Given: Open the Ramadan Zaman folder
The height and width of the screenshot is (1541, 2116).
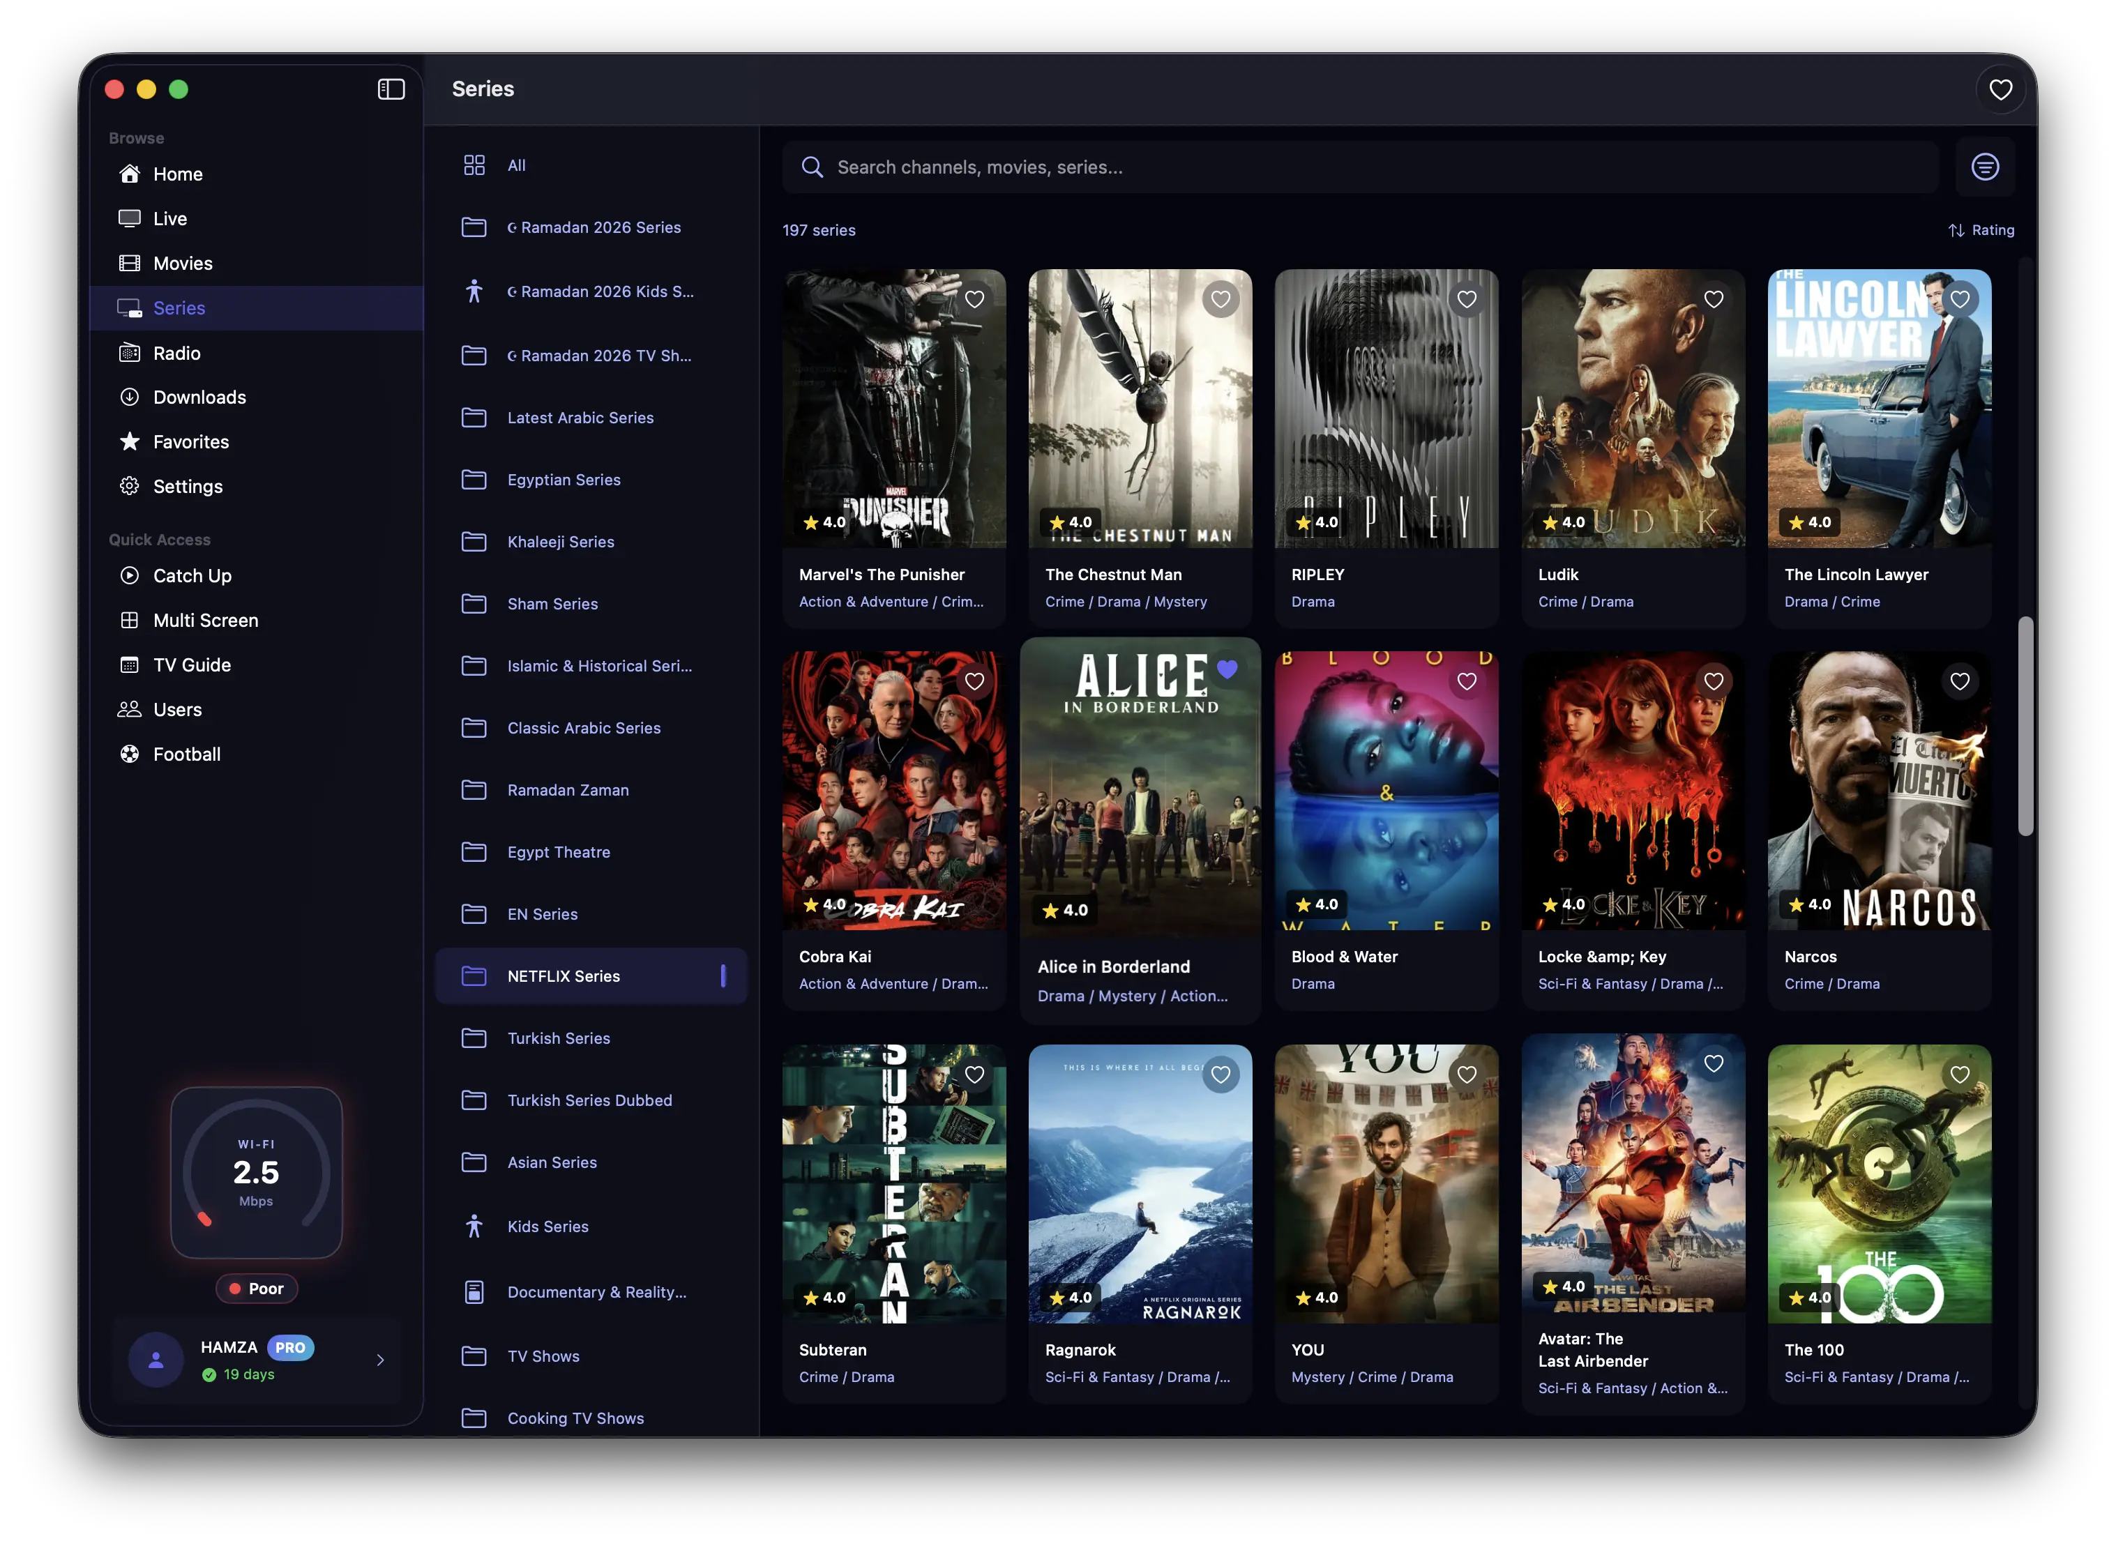Looking at the screenshot, I should click(x=591, y=790).
